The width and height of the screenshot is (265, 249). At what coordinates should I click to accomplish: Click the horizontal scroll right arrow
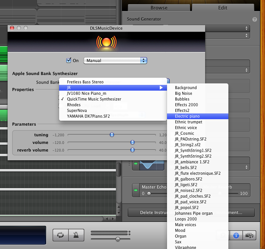tap(113, 219)
